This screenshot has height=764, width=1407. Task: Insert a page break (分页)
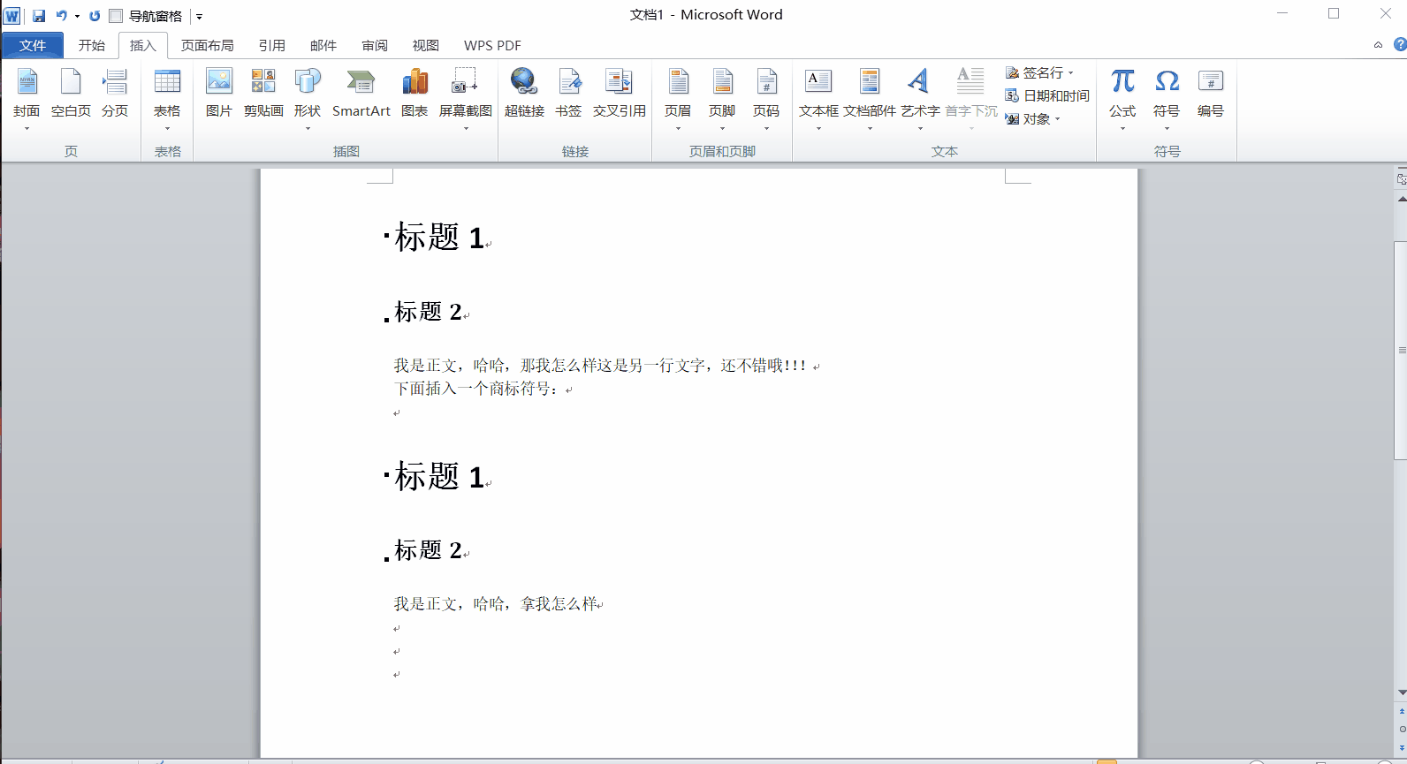(115, 94)
